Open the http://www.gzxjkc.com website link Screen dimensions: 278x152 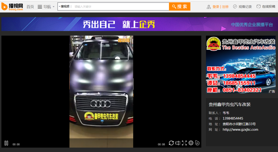pyautogui.click(x=240, y=130)
